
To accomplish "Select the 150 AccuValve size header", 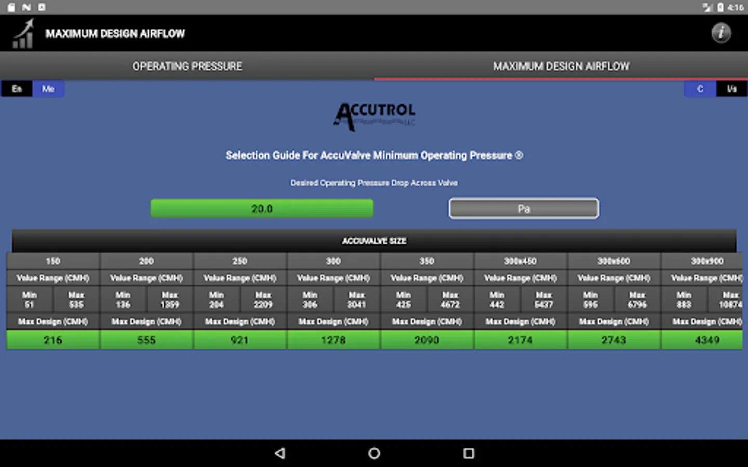I will pos(53,261).
